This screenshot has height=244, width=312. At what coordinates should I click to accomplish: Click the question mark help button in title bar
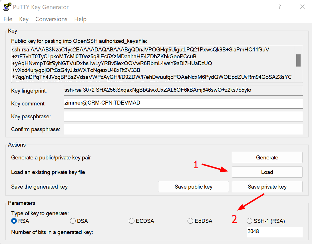[x=279, y=7]
